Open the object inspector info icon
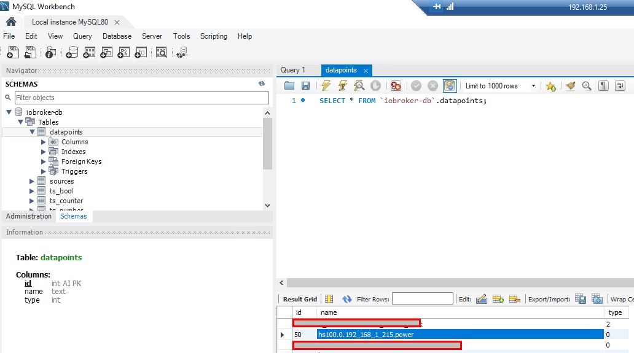 tap(50, 52)
